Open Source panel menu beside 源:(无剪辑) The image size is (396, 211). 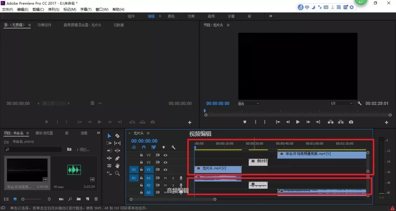30,25
